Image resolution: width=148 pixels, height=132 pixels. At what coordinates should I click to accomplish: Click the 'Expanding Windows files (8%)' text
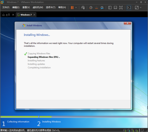[44, 57]
